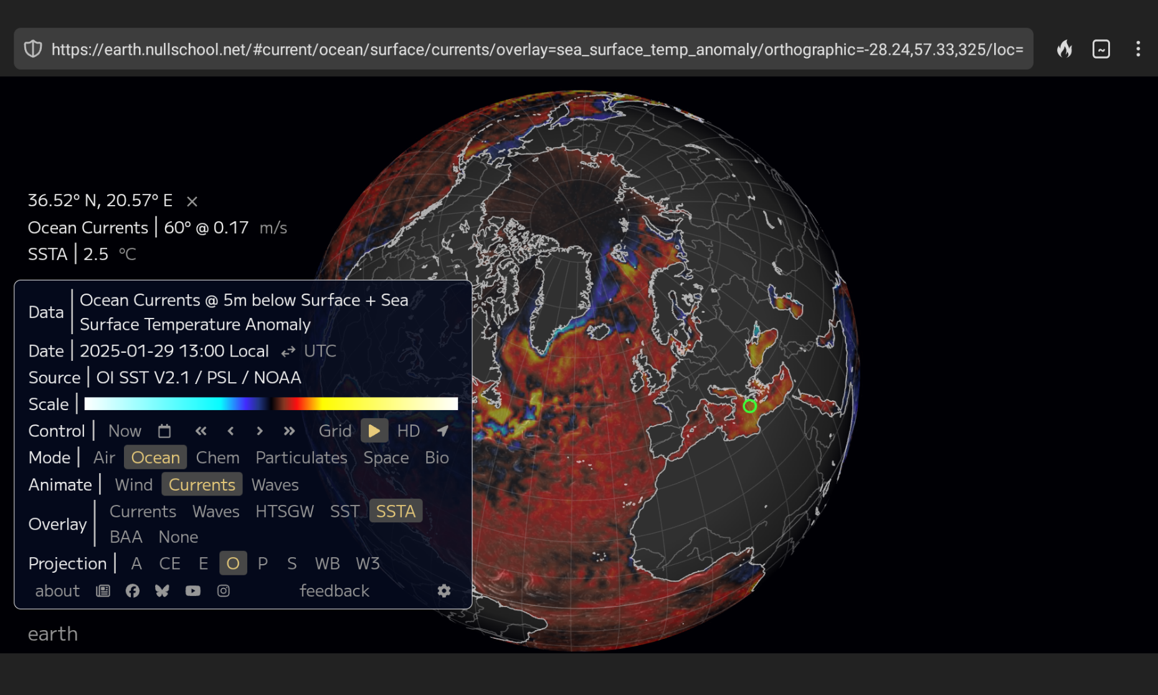
Task: Click the browser shield security icon
Action: (33, 49)
